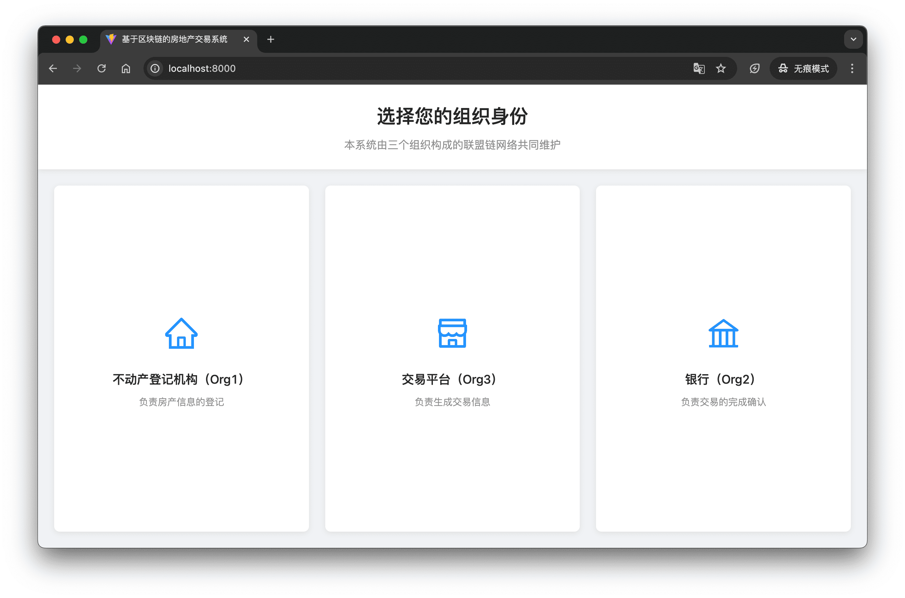Click text 负责交易的完成确认

point(723,402)
